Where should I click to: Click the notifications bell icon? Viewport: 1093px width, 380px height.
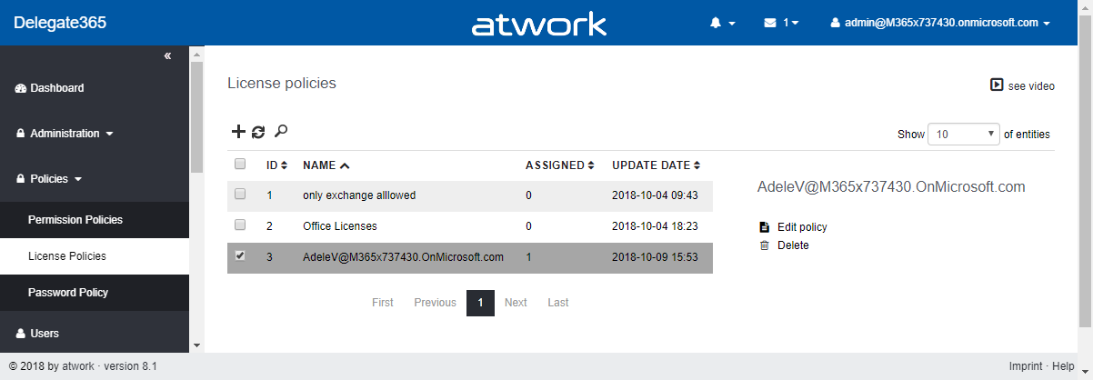716,23
